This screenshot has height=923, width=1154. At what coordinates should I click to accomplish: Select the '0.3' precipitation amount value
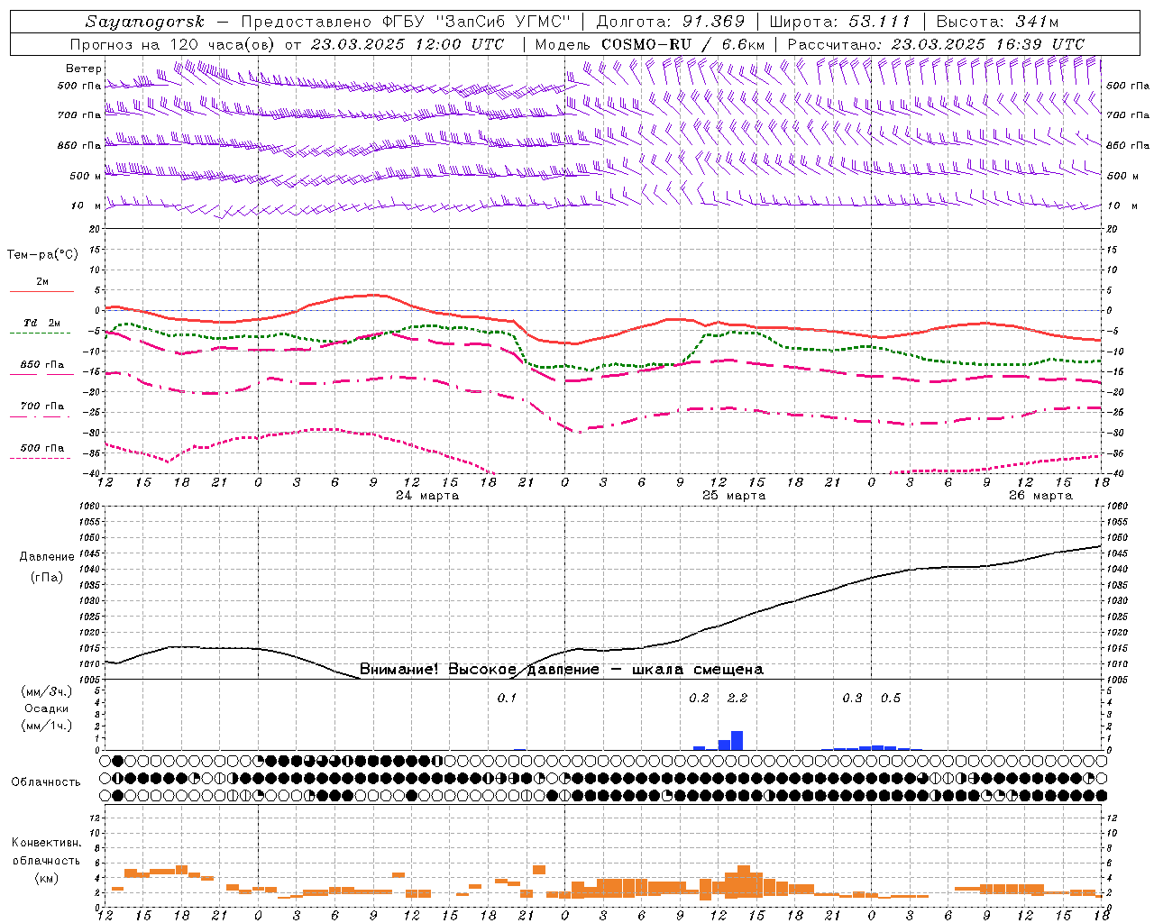point(852,698)
